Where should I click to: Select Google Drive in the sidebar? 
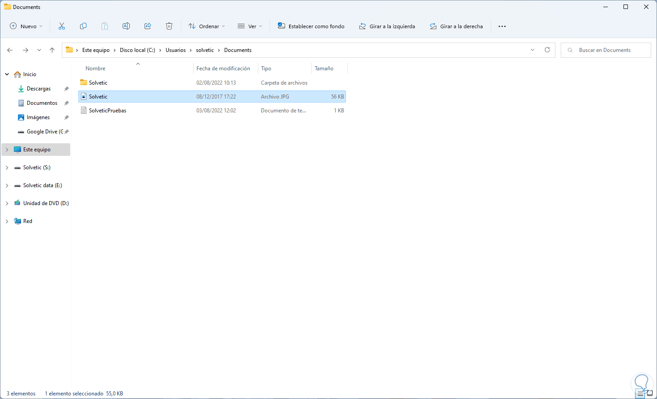[45, 132]
